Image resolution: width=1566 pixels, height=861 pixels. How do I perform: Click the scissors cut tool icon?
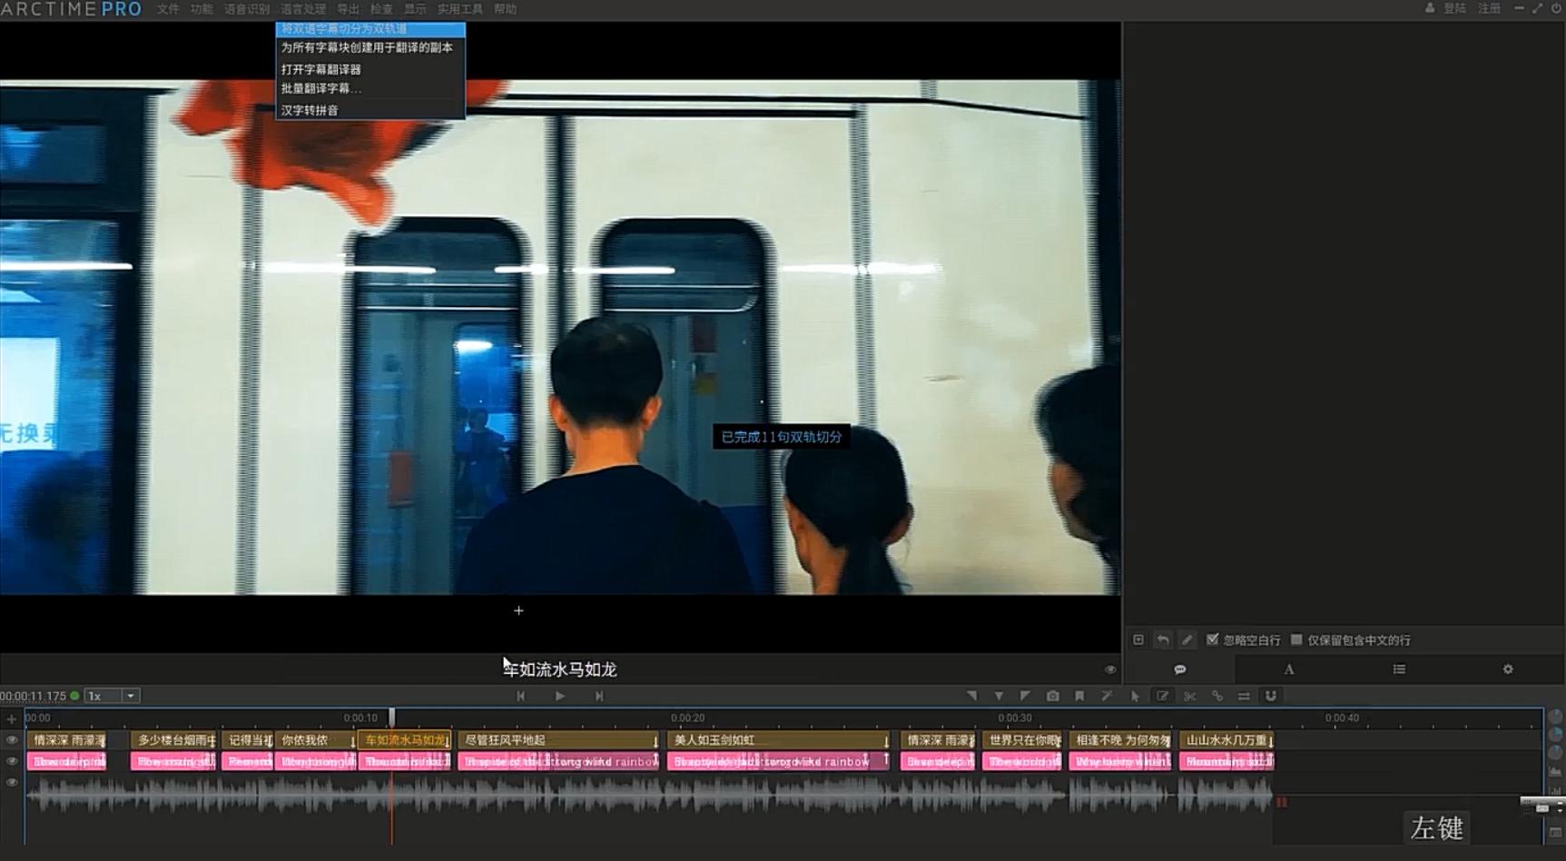pos(1189,696)
